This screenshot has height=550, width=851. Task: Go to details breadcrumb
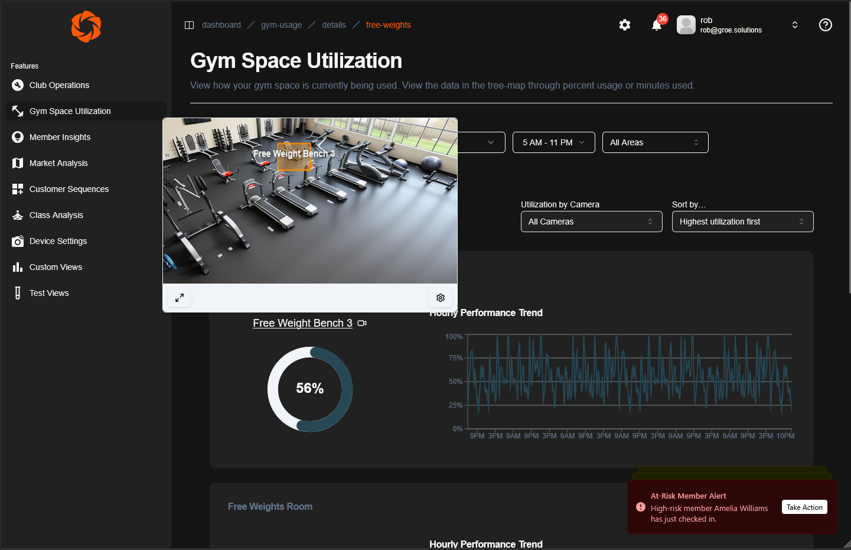334,25
